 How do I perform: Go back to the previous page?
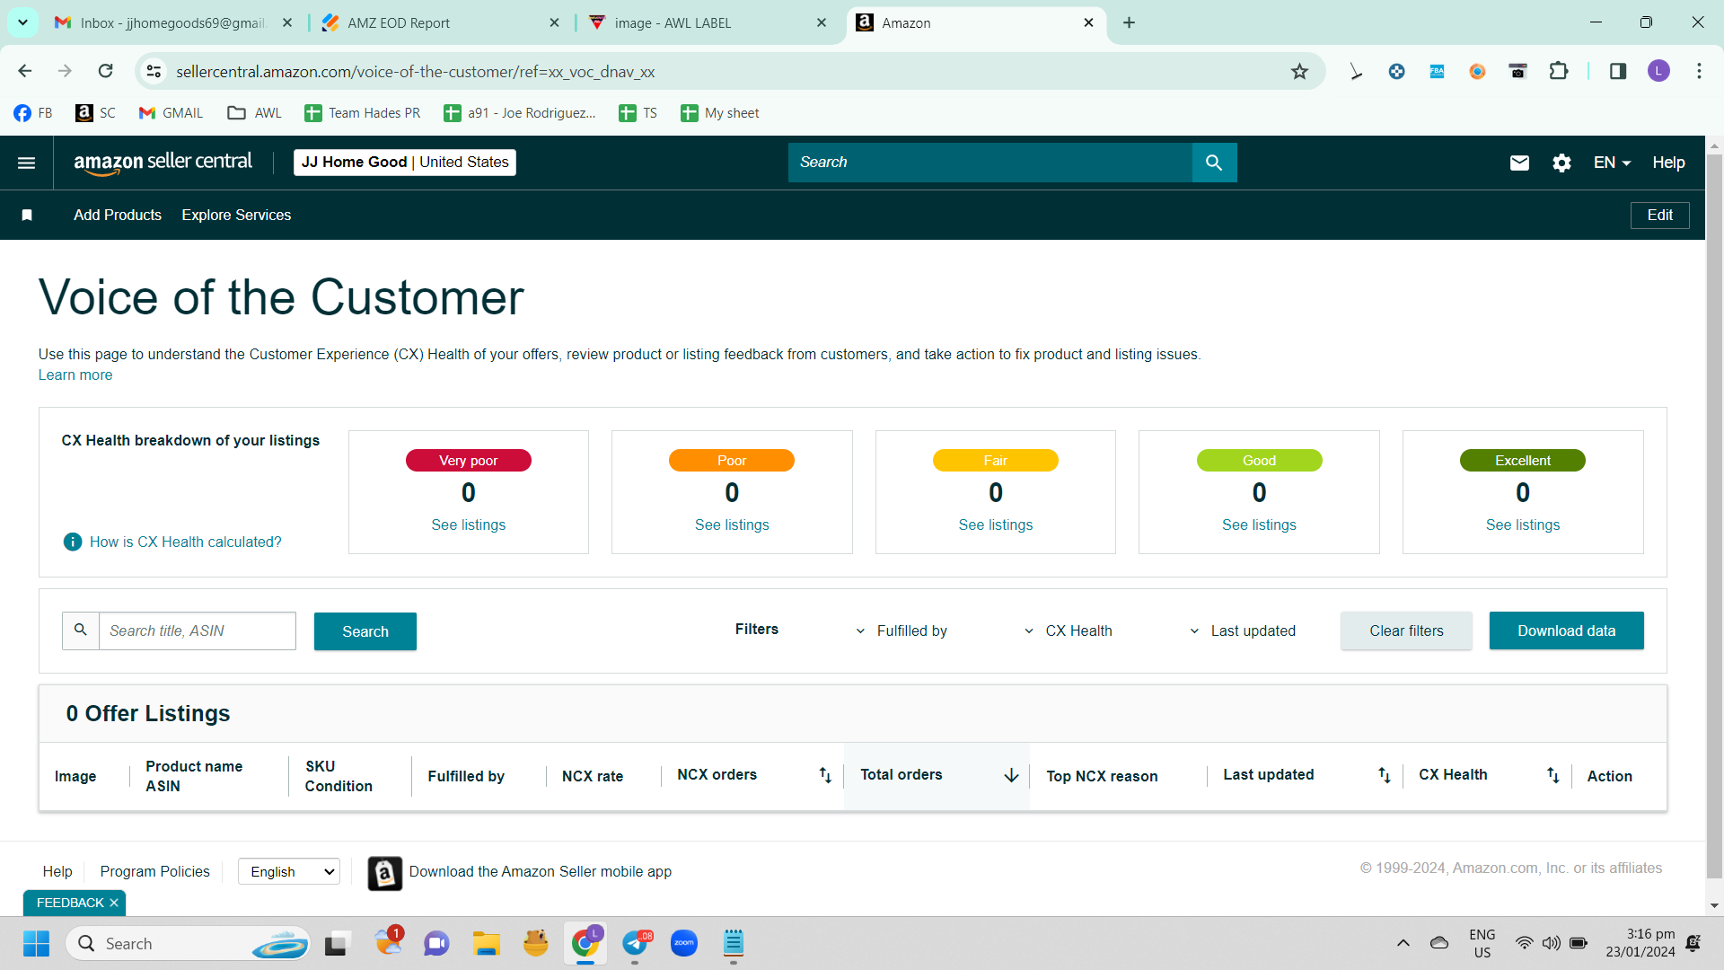[25, 71]
